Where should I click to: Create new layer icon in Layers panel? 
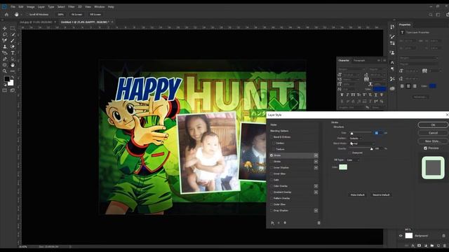click(438, 246)
